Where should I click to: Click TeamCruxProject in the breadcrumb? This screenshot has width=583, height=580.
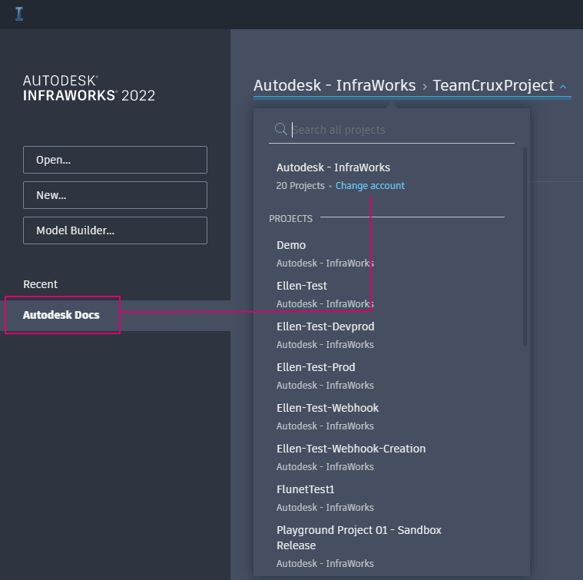(493, 85)
